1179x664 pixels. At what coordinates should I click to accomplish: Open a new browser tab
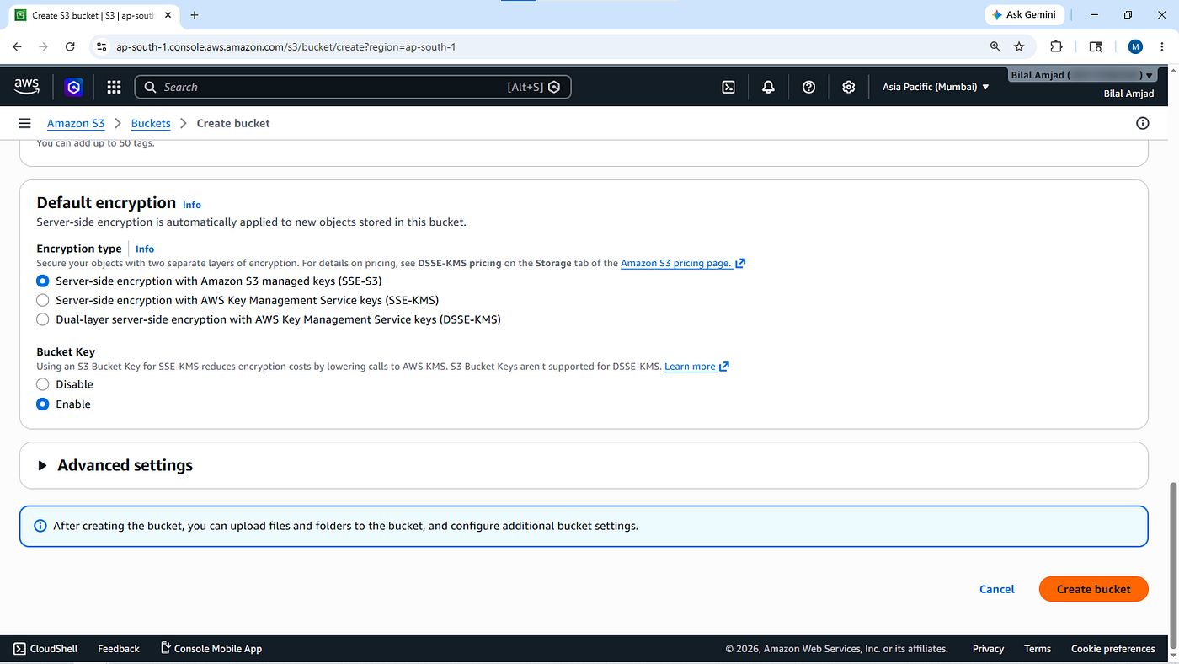pos(195,15)
